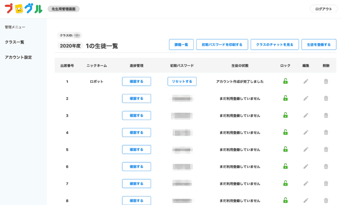Toggle the lock icon for student 7
This screenshot has height=205, width=342.
tap(285, 183)
